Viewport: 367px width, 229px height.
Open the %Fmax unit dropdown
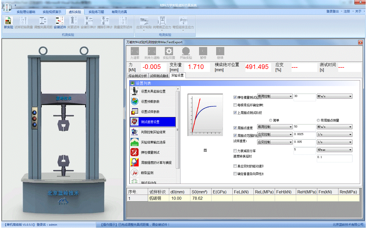[350, 150]
